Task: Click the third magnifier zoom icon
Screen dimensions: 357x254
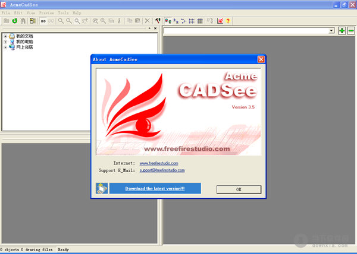Action: coord(77,21)
